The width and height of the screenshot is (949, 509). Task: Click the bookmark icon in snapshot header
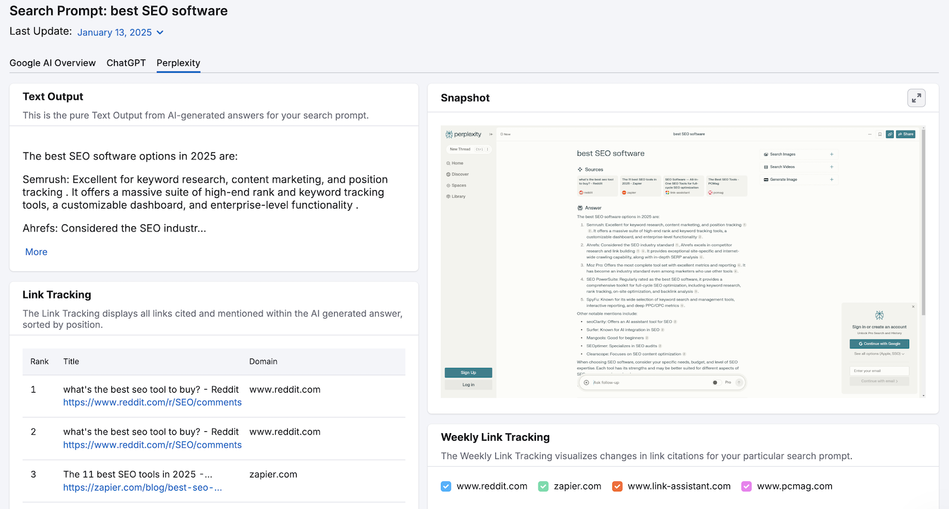[879, 134]
